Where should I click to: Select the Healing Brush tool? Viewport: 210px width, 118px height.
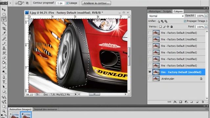4,39
